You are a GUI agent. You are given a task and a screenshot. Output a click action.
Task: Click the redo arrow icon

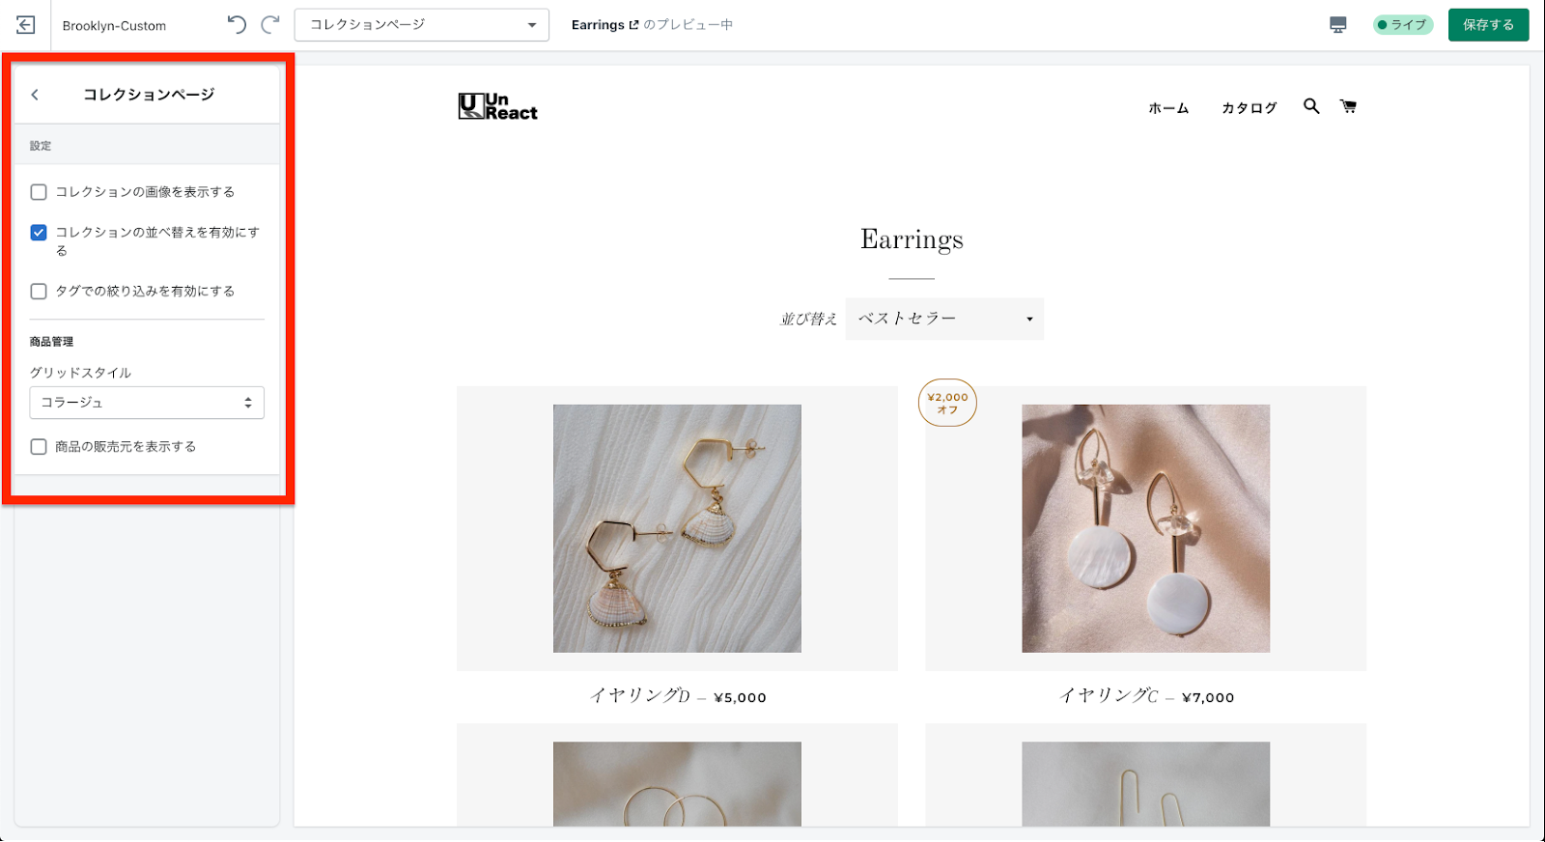[x=270, y=24]
